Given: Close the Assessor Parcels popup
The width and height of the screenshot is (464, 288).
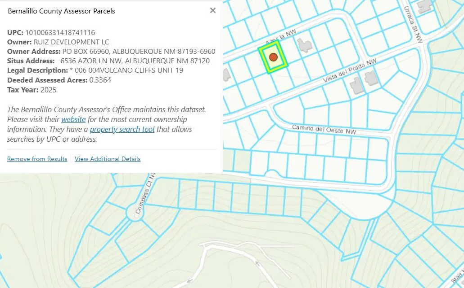Looking at the screenshot, I should (213, 10).
